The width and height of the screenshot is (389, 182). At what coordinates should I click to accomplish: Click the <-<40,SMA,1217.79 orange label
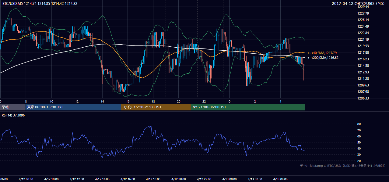pyautogui.click(x=322, y=53)
